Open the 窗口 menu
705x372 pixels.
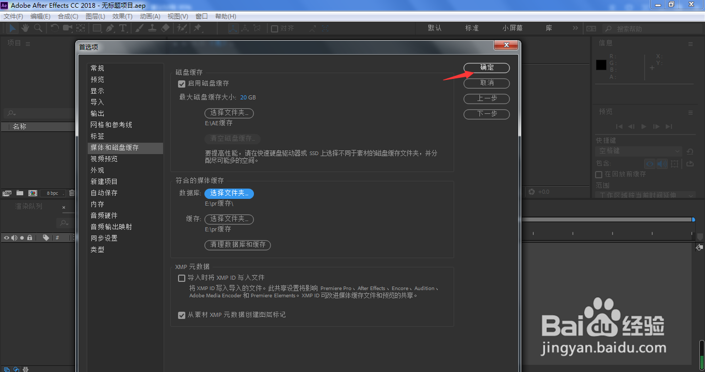202,16
